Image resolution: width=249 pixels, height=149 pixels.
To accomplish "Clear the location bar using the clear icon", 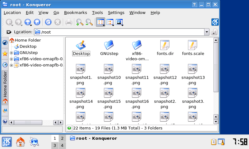I will point(9,32).
